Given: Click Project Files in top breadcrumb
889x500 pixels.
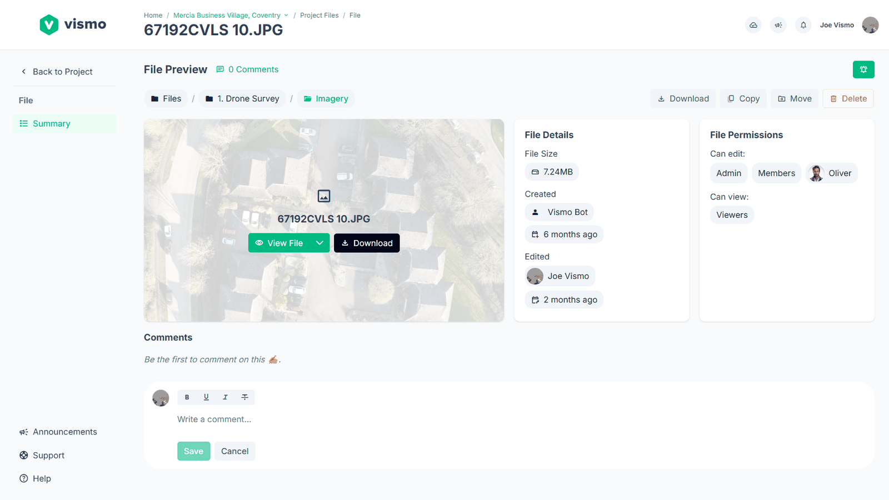Looking at the screenshot, I should tap(319, 16).
